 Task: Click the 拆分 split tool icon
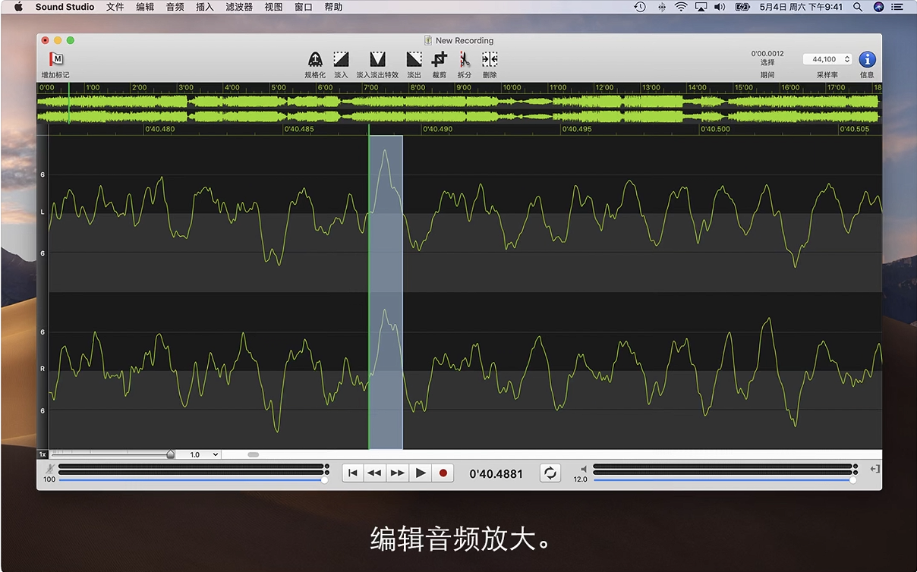tap(464, 59)
